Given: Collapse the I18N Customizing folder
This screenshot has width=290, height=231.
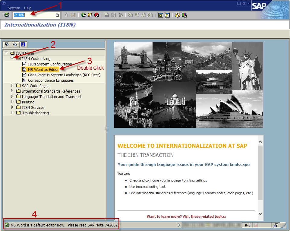Looking at the screenshot, I should pos(12,59).
